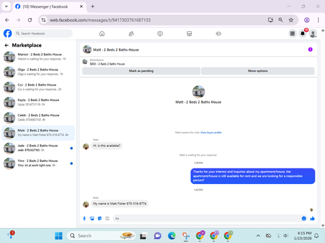Open a new browser tab
325x243 pixels.
click(93, 6)
